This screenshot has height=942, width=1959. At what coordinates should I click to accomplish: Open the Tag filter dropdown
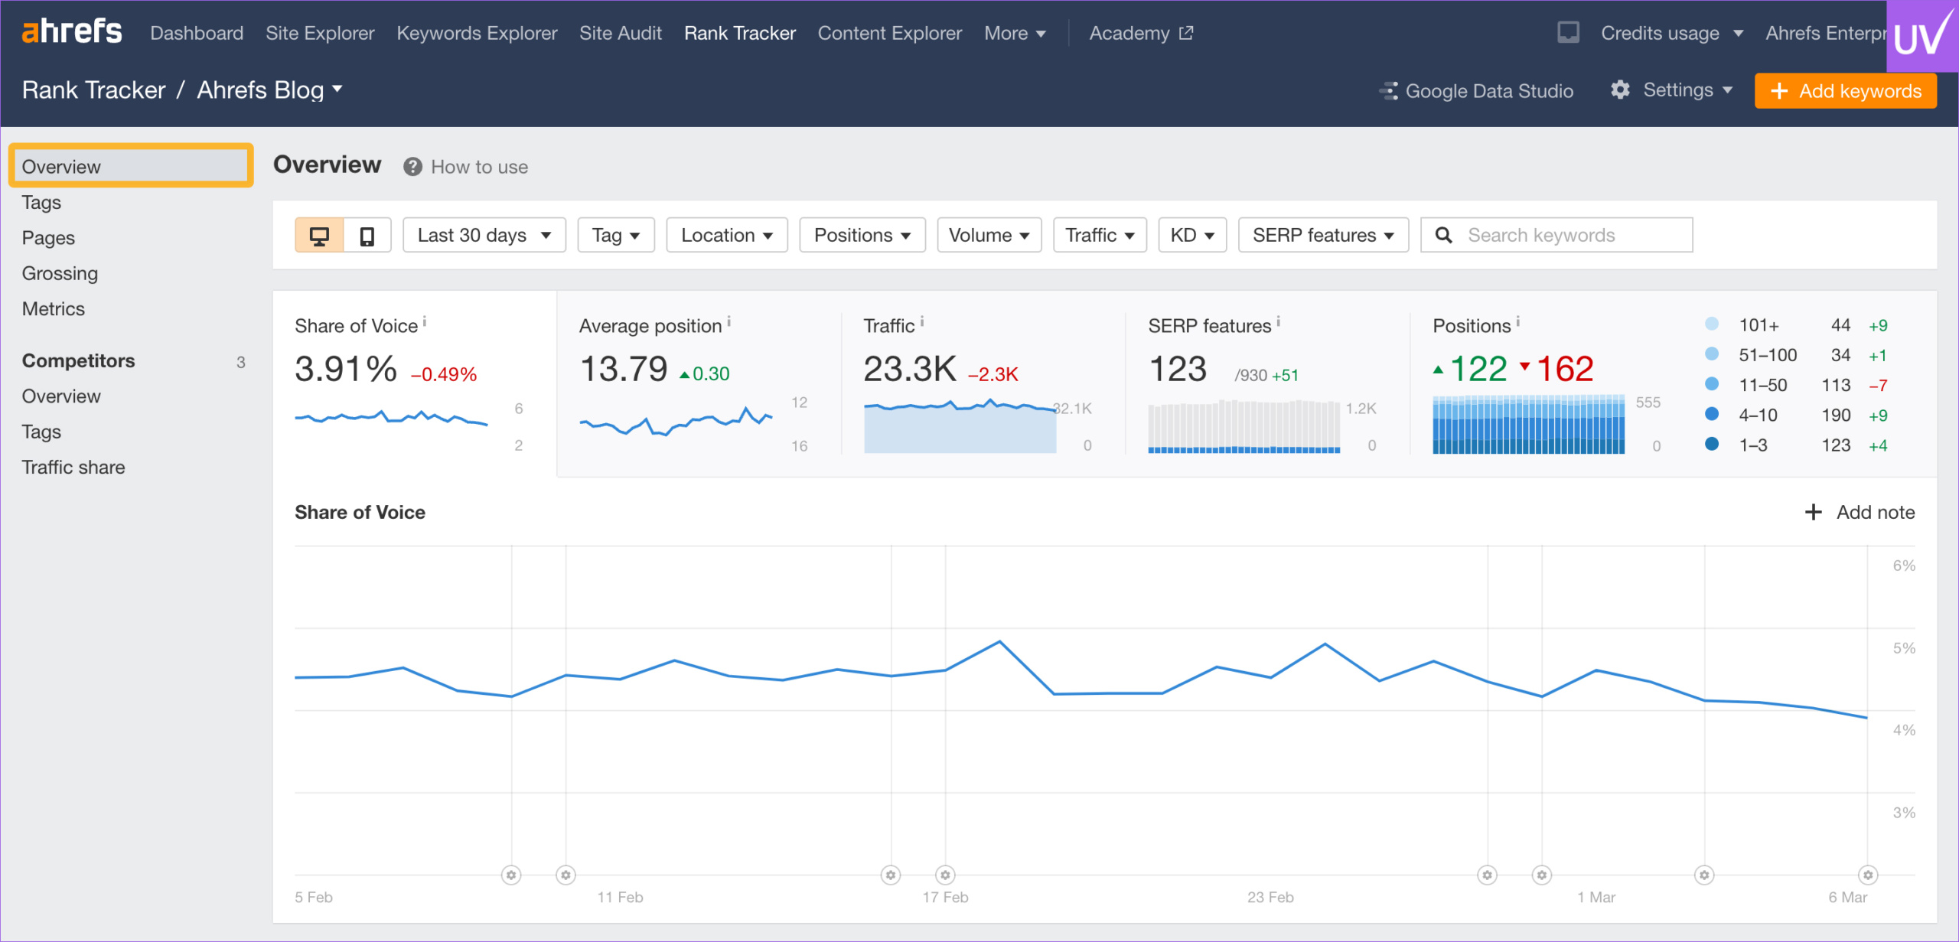pyautogui.click(x=616, y=235)
